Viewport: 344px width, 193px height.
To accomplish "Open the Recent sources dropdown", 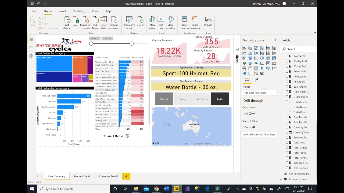I will 114,23.
